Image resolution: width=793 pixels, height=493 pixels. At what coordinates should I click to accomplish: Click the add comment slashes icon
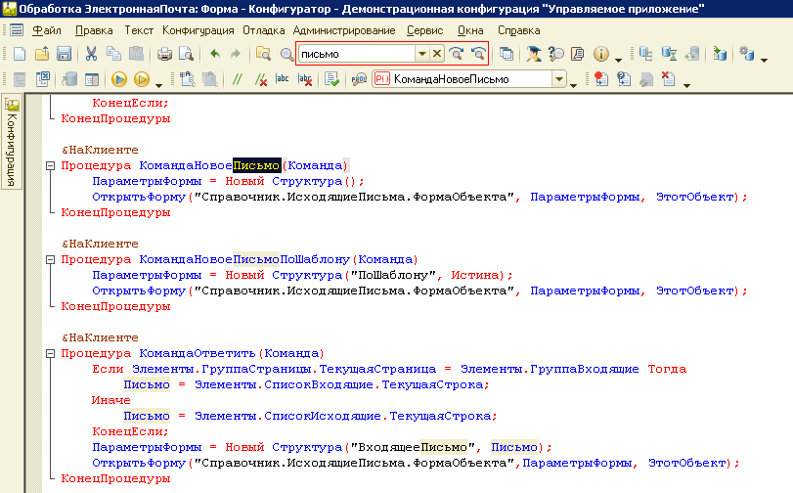pyautogui.click(x=237, y=80)
